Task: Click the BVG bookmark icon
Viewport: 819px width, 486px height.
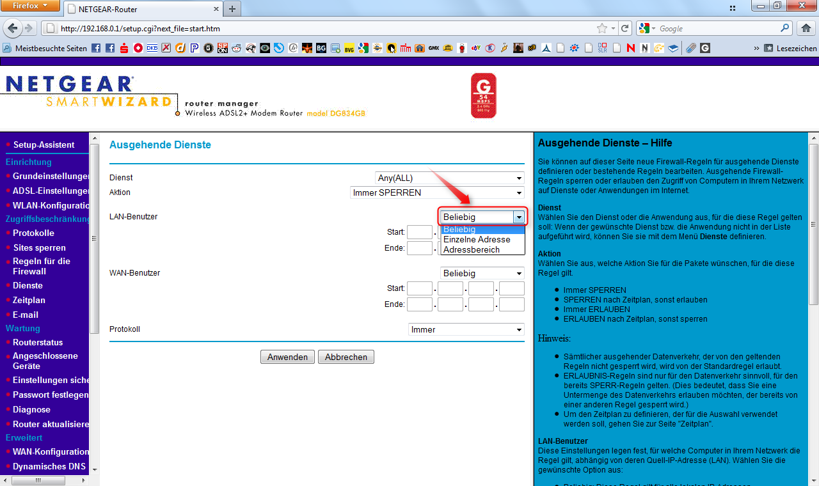Action: tap(349, 48)
